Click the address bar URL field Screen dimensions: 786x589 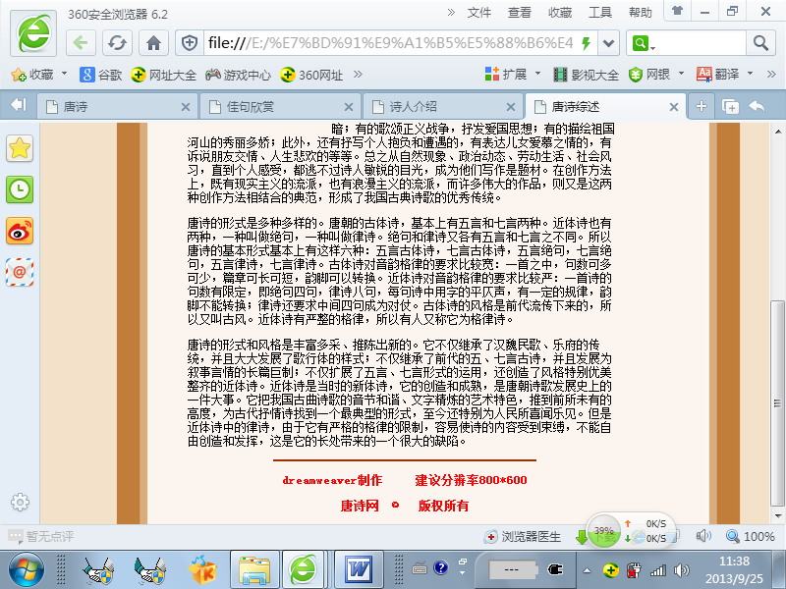coord(388,42)
